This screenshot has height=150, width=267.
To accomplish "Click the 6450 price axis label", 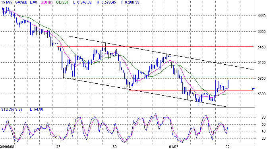I will click(x=261, y=47).
